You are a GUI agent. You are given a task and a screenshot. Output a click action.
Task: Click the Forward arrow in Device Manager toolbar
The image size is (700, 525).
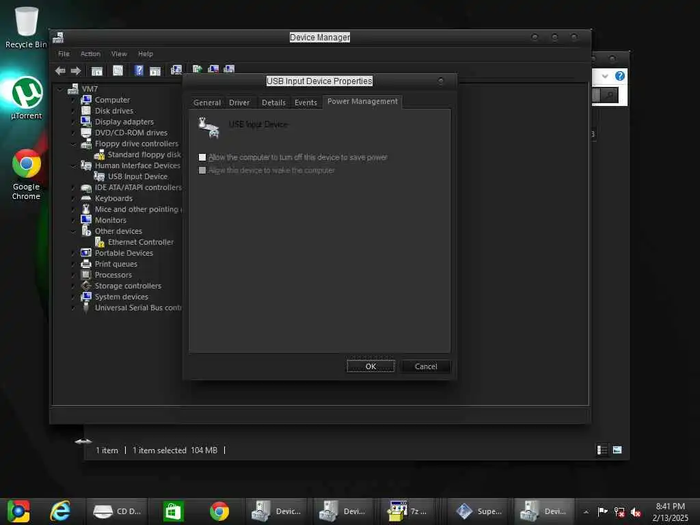point(76,70)
